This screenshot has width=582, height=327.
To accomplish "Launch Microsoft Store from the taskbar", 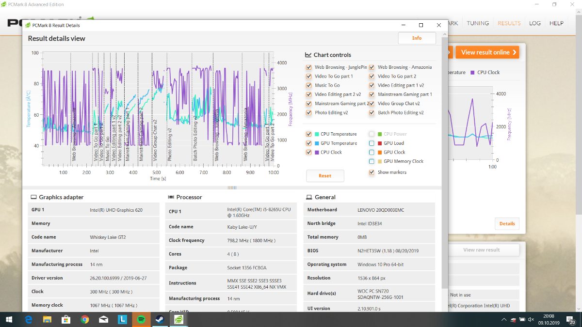I will coord(66,319).
